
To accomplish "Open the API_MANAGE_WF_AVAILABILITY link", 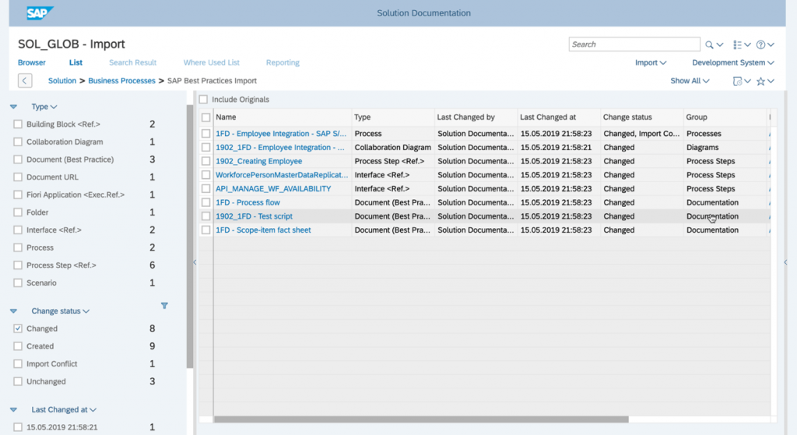I will pyautogui.click(x=273, y=188).
